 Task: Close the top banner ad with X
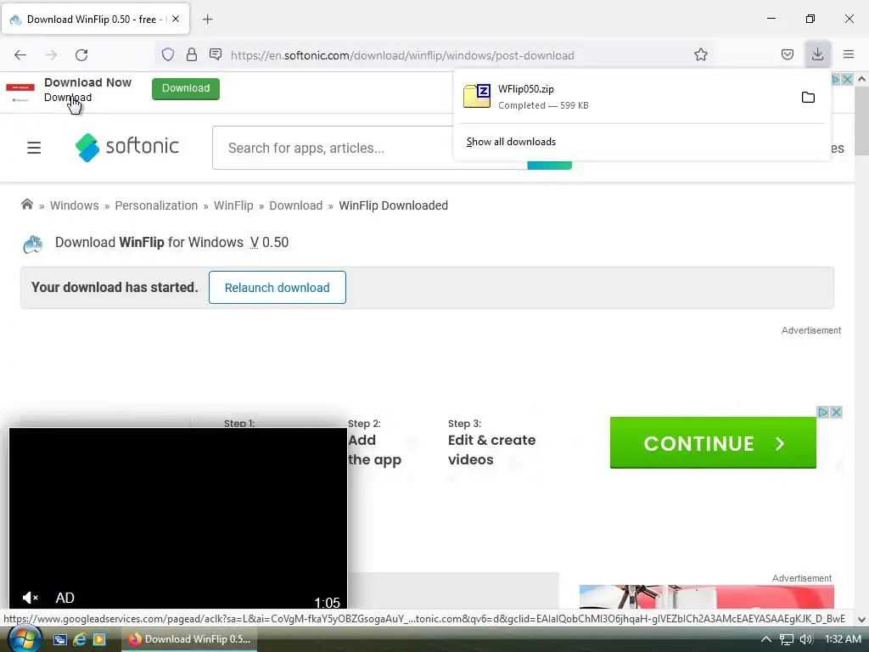[848, 79]
